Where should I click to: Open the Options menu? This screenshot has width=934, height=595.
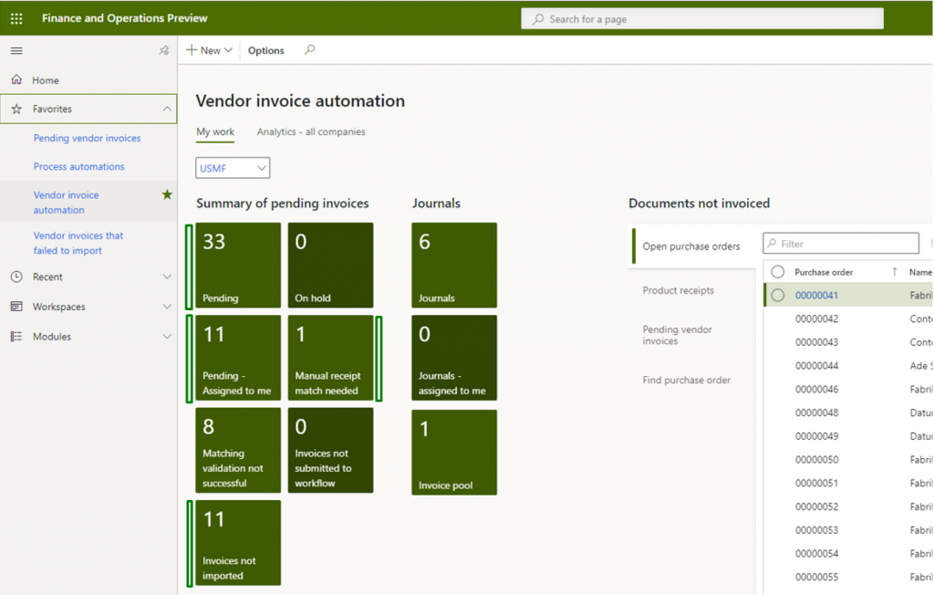click(265, 51)
